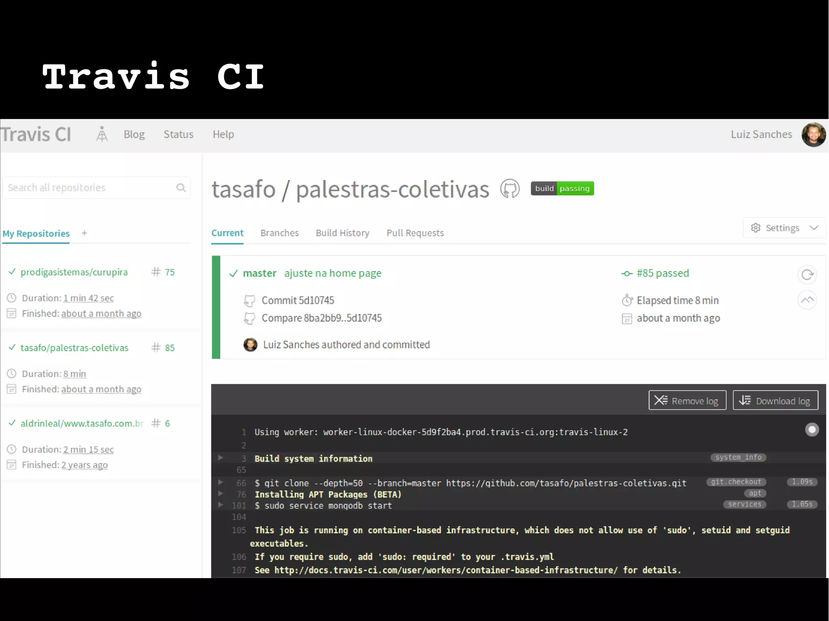Click calendar icon under curupira Duration
This screenshot has width=829, height=621.
12,314
